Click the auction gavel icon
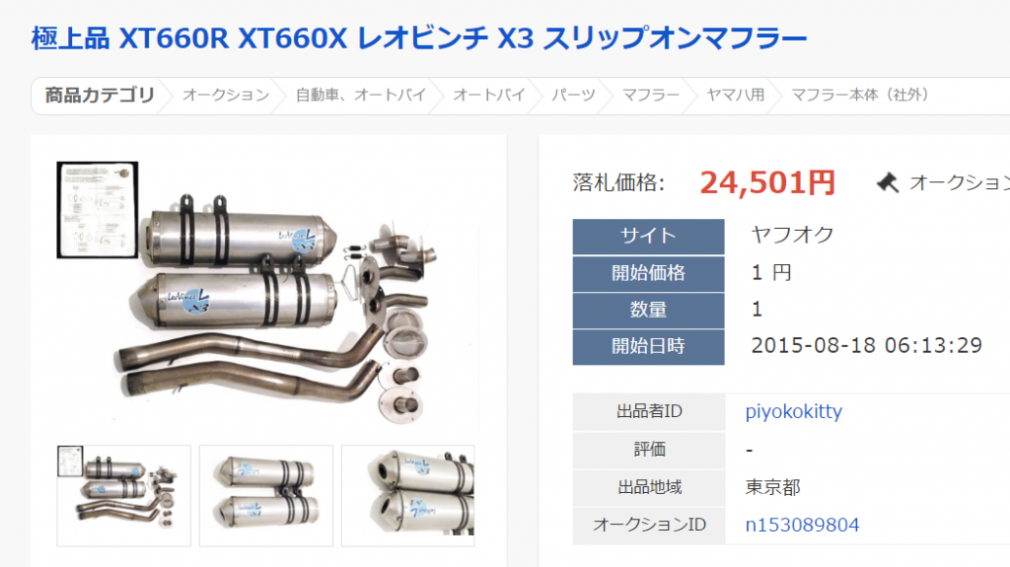 (x=888, y=183)
